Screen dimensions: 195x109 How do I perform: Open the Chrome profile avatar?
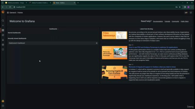[x=188, y=7]
